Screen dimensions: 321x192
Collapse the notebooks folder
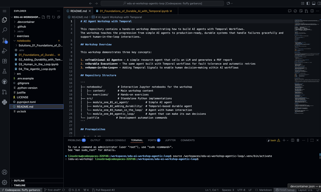[x=37, y=41]
